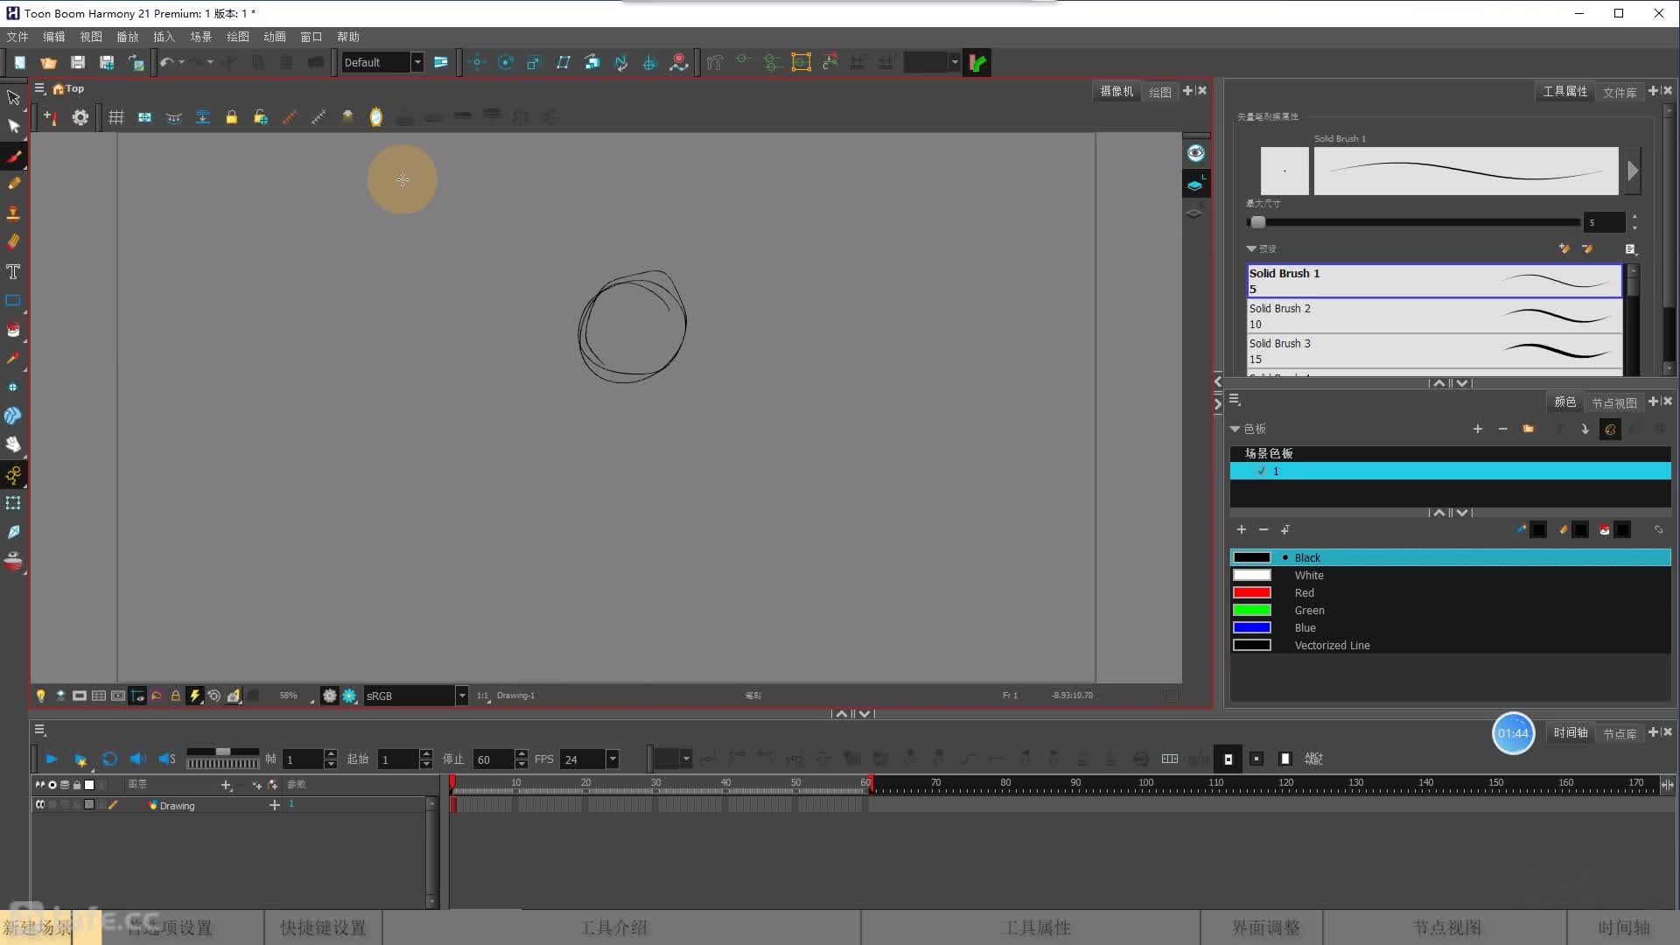The height and width of the screenshot is (945, 1680).
Task: Select the Brush tool in toolbar
Action: (14, 156)
